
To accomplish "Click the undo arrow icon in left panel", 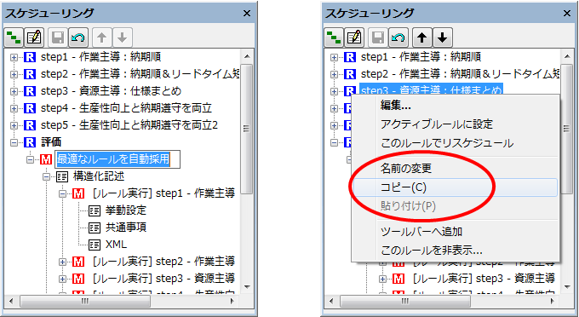I will [x=78, y=37].
